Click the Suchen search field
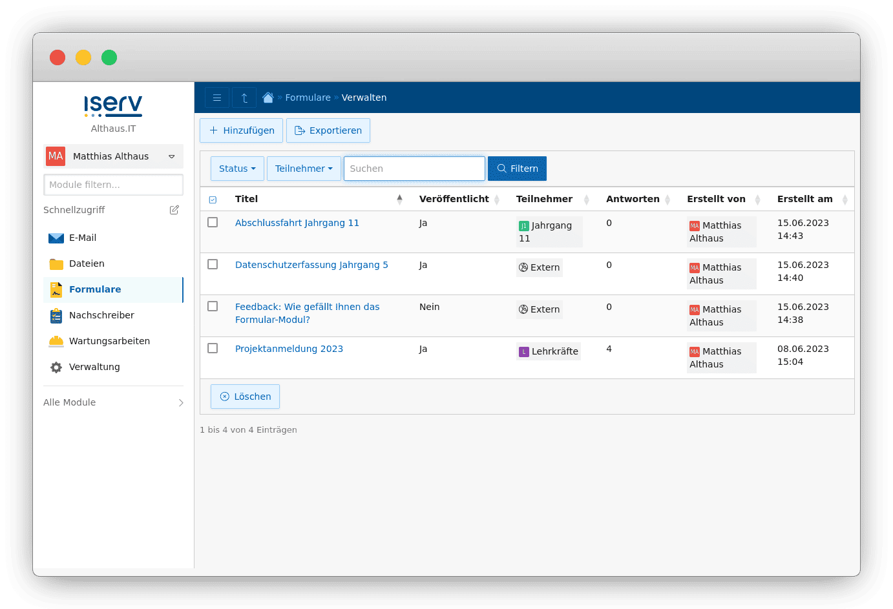This screenshot has width=893, height=609. pos(414,169)
